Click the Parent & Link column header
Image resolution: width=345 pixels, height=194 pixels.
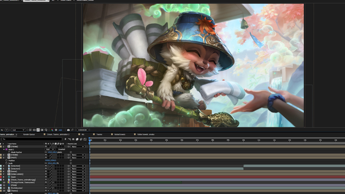coord(72,144)
